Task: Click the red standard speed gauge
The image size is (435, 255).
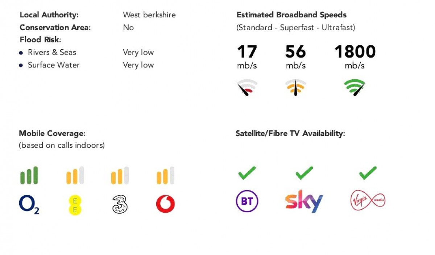Action: (247, 88)
